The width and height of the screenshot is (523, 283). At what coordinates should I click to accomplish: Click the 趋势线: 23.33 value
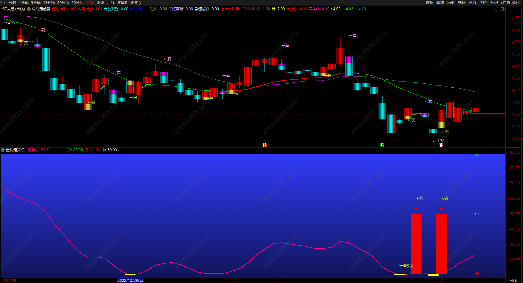pyautogui.click(x=39, y=150)
